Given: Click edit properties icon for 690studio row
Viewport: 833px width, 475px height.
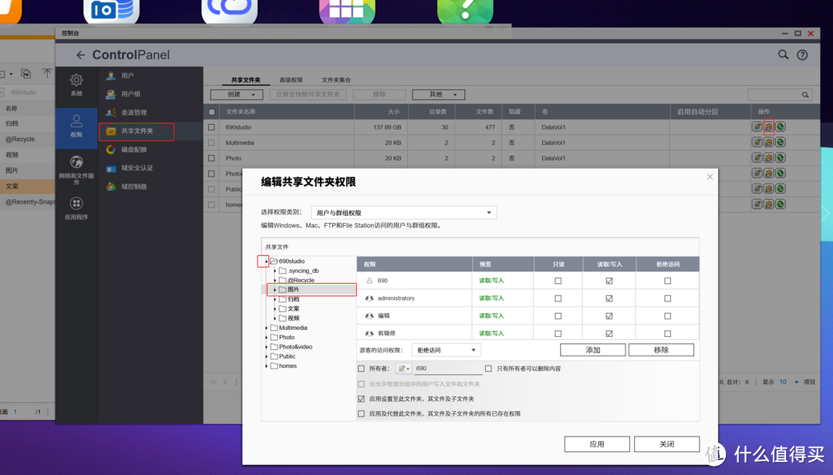Looking at the screenshot, I should [x=757, y=126].
